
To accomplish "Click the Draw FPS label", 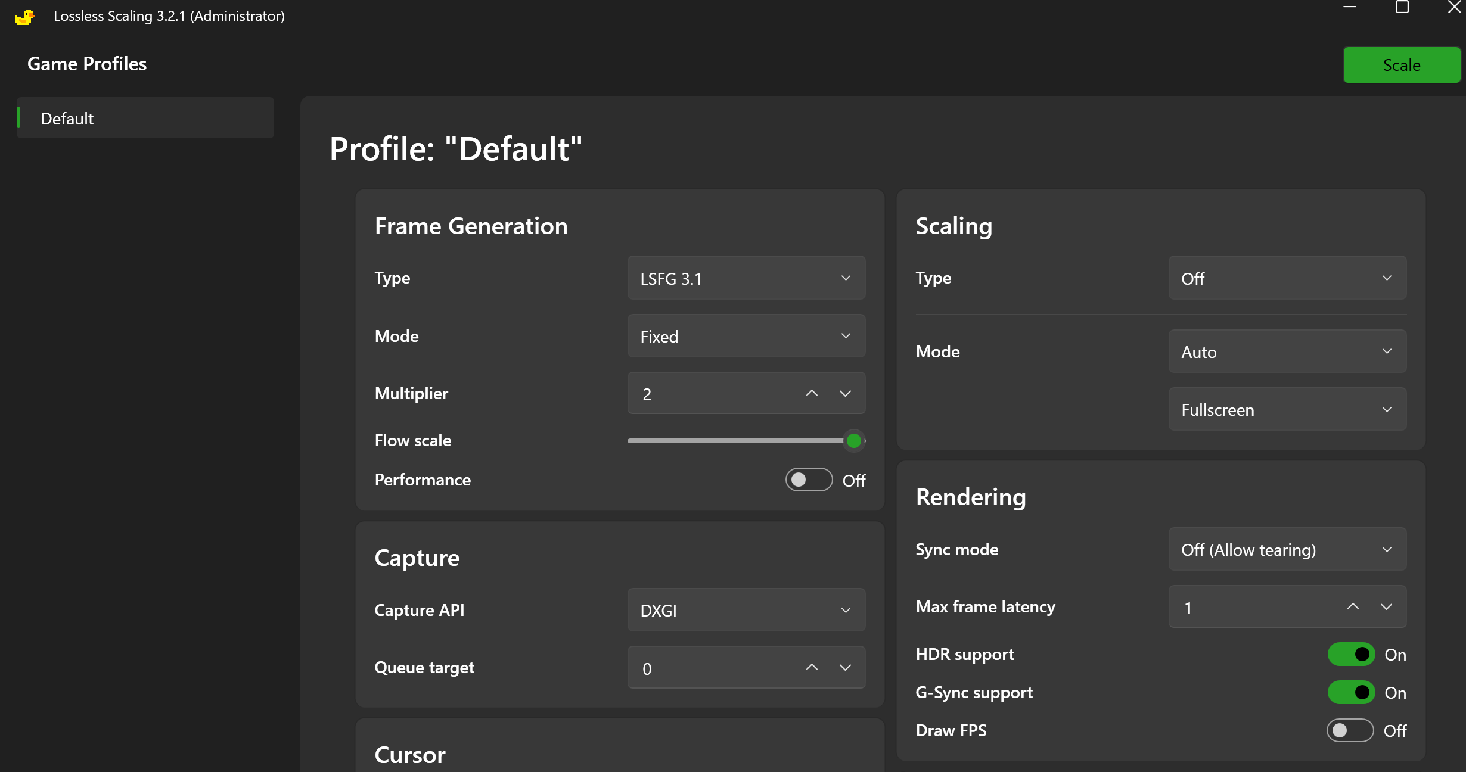I will pos(951,730).
